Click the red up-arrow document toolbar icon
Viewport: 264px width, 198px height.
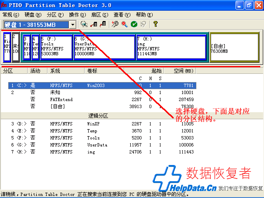[x=103, y=24]
